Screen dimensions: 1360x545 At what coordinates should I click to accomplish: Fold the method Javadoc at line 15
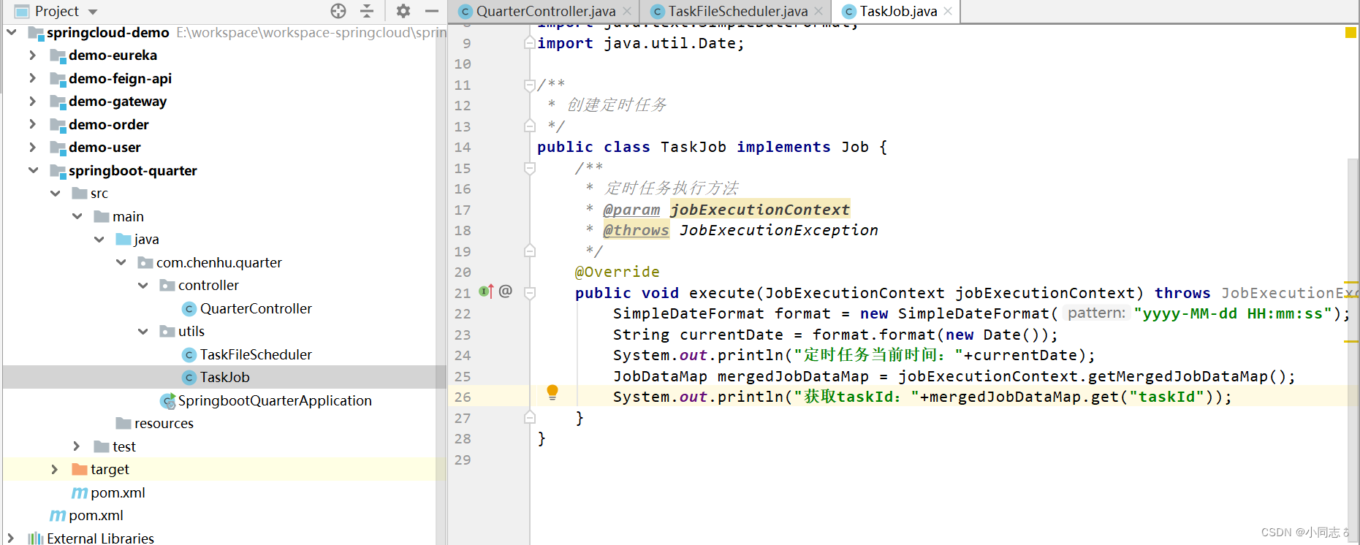(530, 168)
